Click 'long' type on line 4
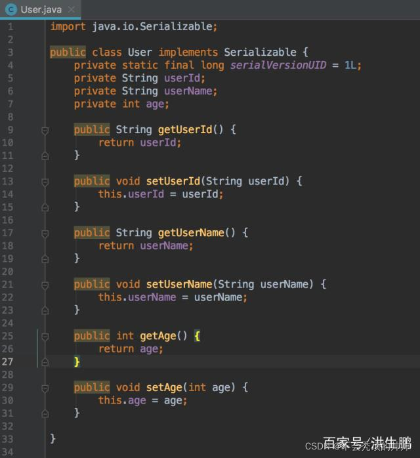Screen dimensions: 420x458 tap(213, 66)
